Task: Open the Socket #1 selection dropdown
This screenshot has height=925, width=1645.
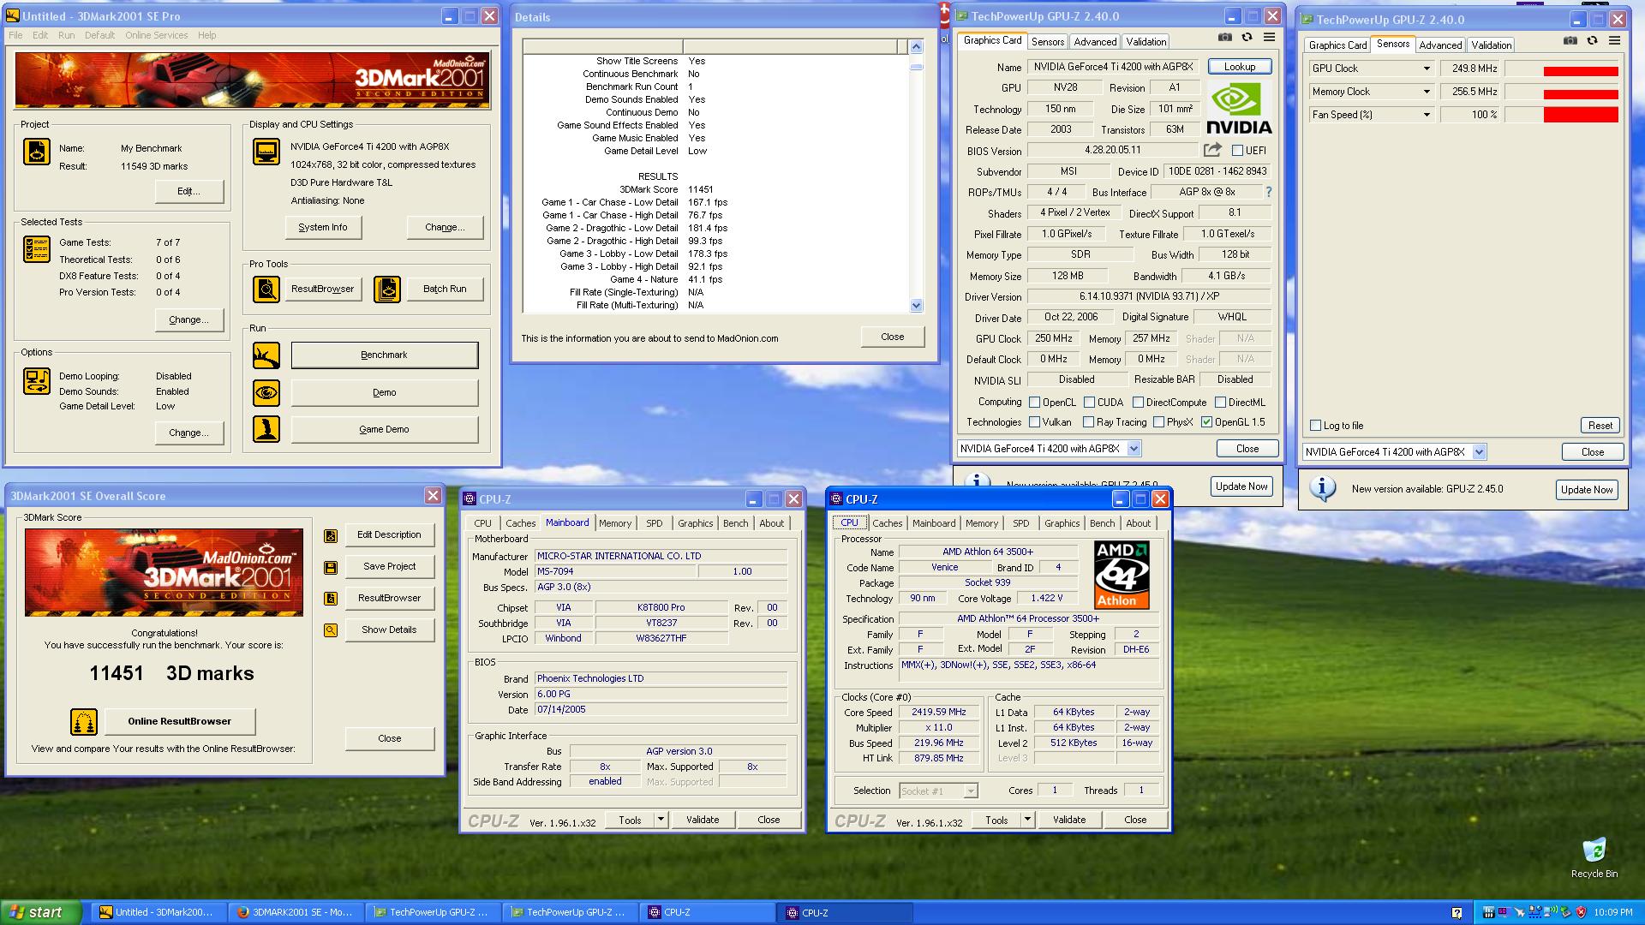Action: (x=970, y=791)
